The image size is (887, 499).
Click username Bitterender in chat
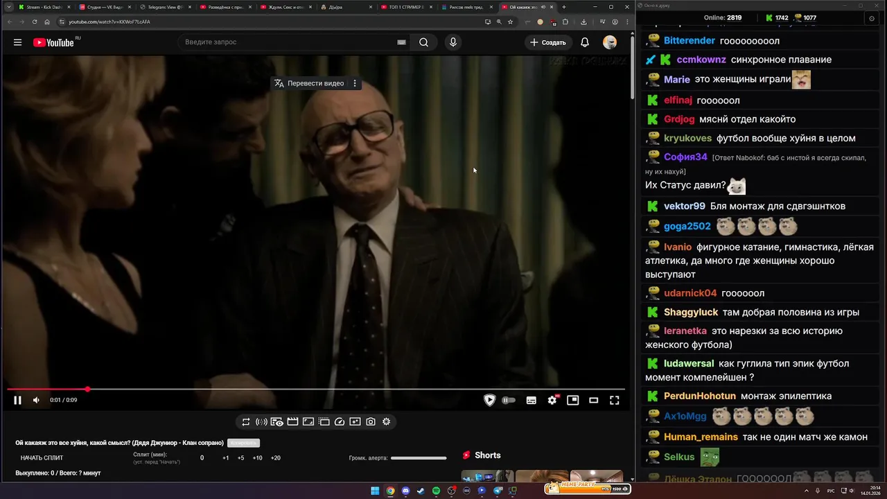(x=690, y=41)
